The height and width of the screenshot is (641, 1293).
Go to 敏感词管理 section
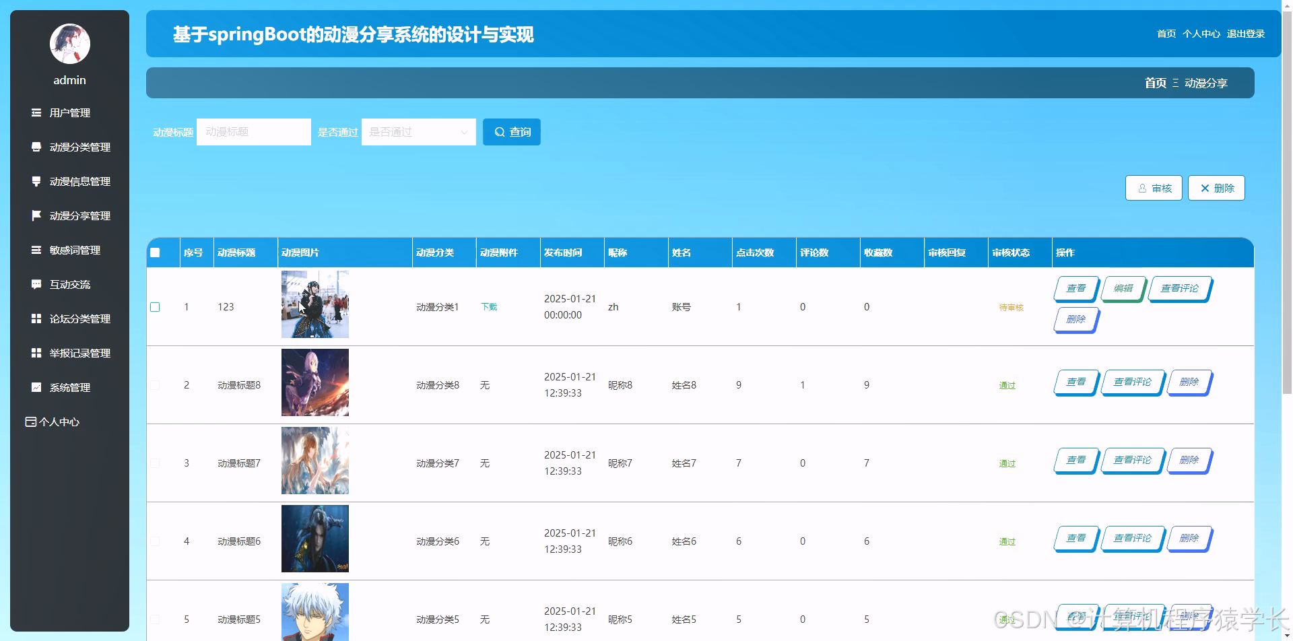point(74,250)
